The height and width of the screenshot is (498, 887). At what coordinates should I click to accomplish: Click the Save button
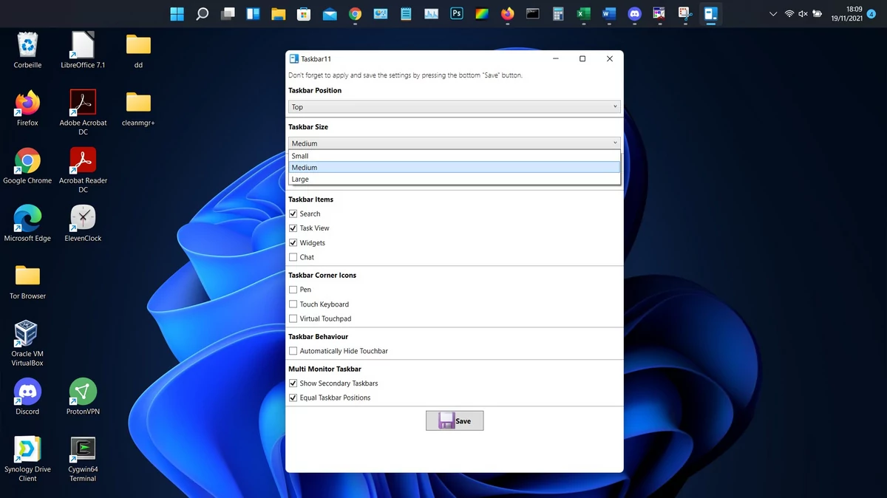455,420
